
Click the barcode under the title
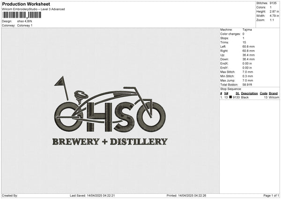[x=22, y=15]
